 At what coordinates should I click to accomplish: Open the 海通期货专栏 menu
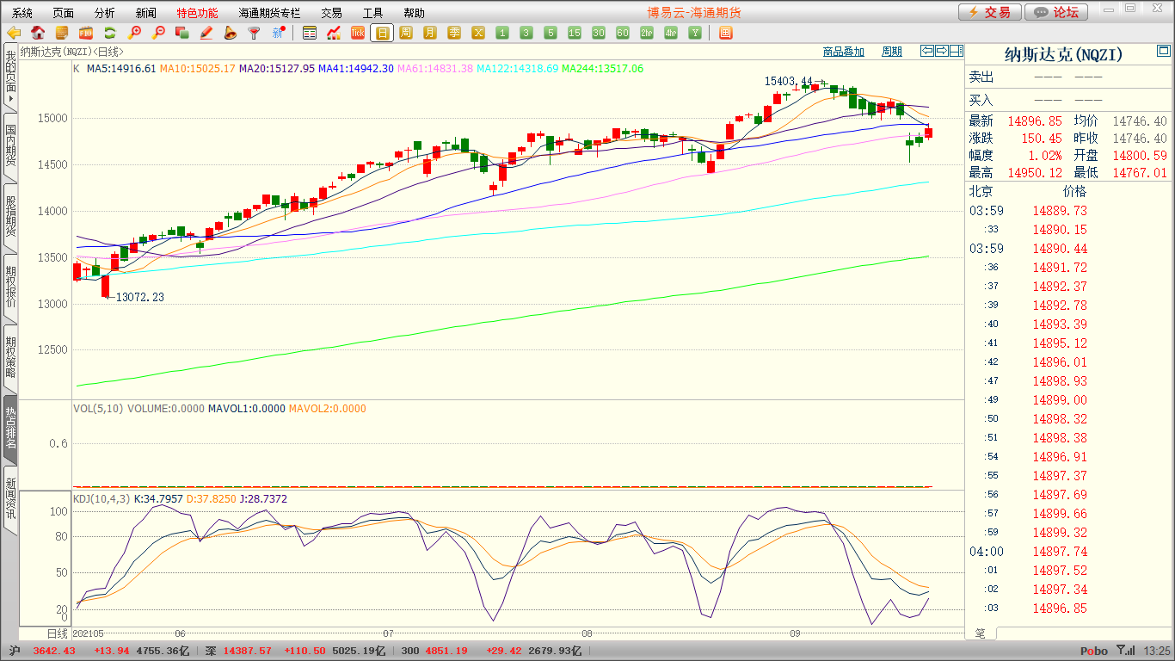point(269,13)
